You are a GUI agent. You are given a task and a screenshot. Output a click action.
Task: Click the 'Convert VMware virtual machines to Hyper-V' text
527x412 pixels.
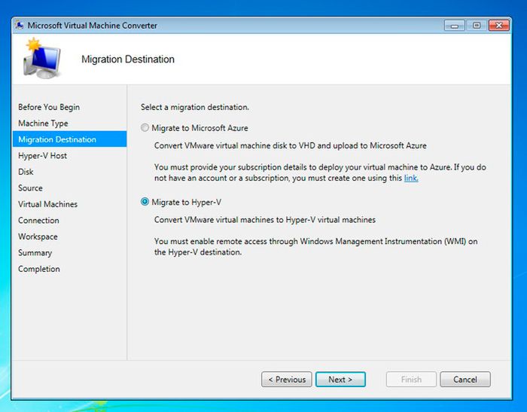(x=265, y=220)
